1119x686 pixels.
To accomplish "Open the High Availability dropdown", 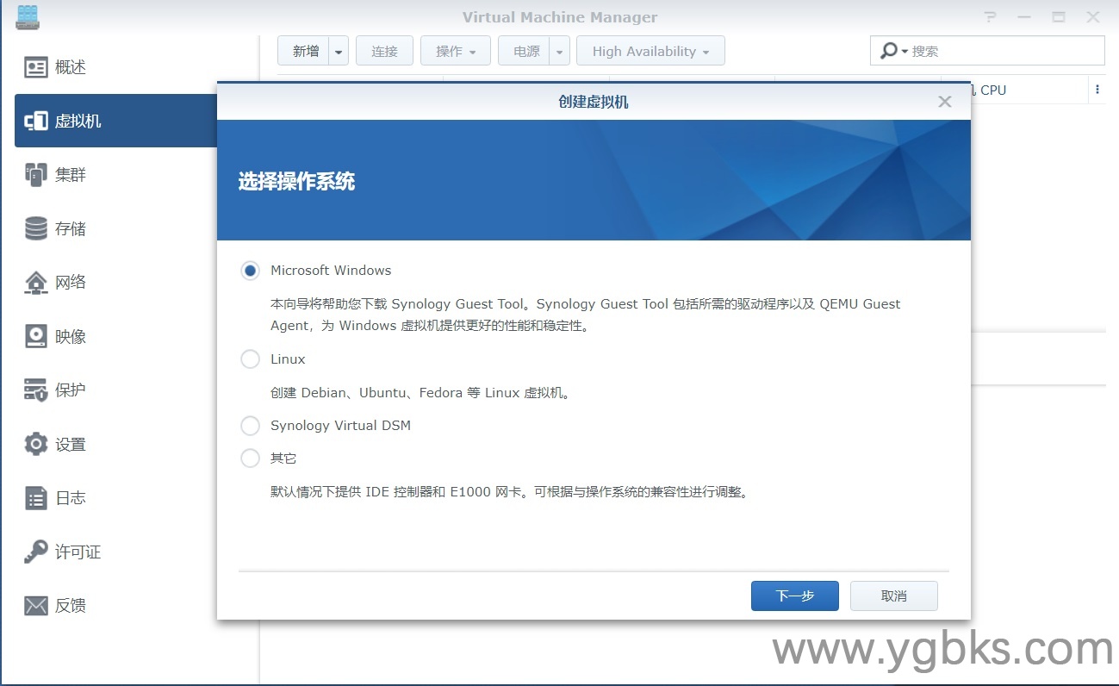I will (650, 51).
